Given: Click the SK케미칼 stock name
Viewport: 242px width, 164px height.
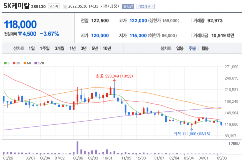Looking at the screenshot, I should tap(16, 6).
